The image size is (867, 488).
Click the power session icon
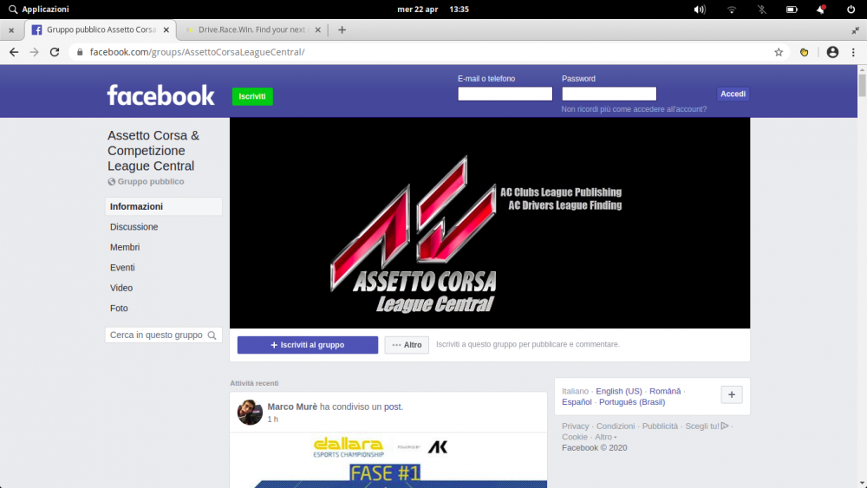point(851,10)
